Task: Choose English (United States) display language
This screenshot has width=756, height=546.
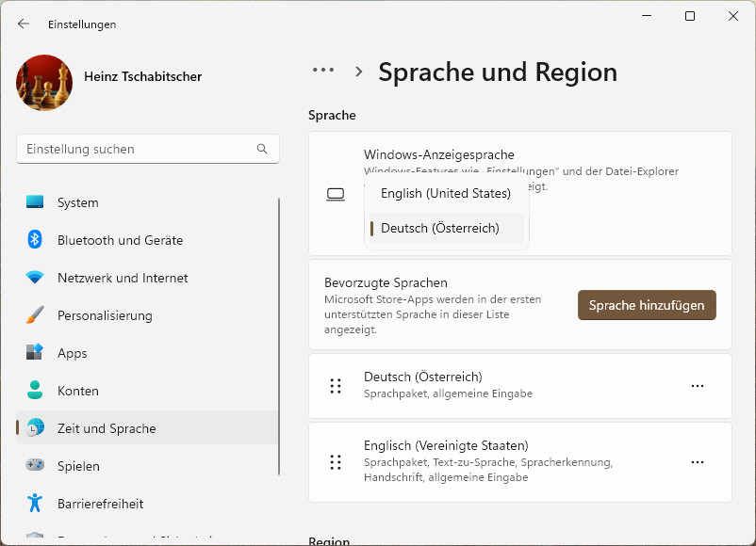Action: [447, 193]
